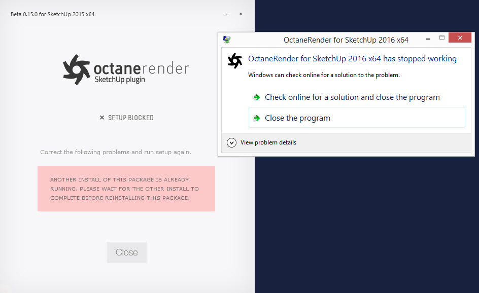Minimize the Beta 0.15.0 installer window
The width and height of the screenshot is (479, 293).
tap(228, 14)
